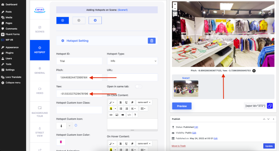The height and width of the screenshot is (151, 279).
Task: Apply bold in On Click Content editor
Action: (x=120, y=103)
